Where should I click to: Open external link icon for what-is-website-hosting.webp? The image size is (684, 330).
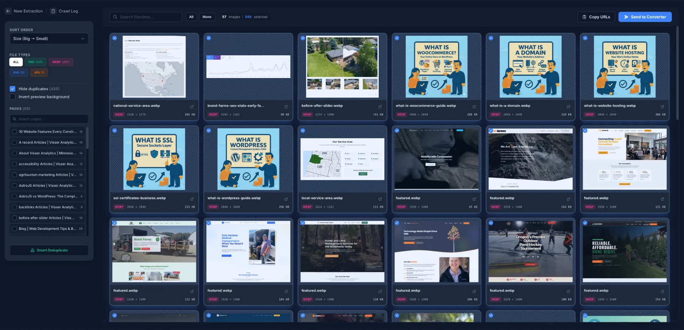[x=662, y=107]
